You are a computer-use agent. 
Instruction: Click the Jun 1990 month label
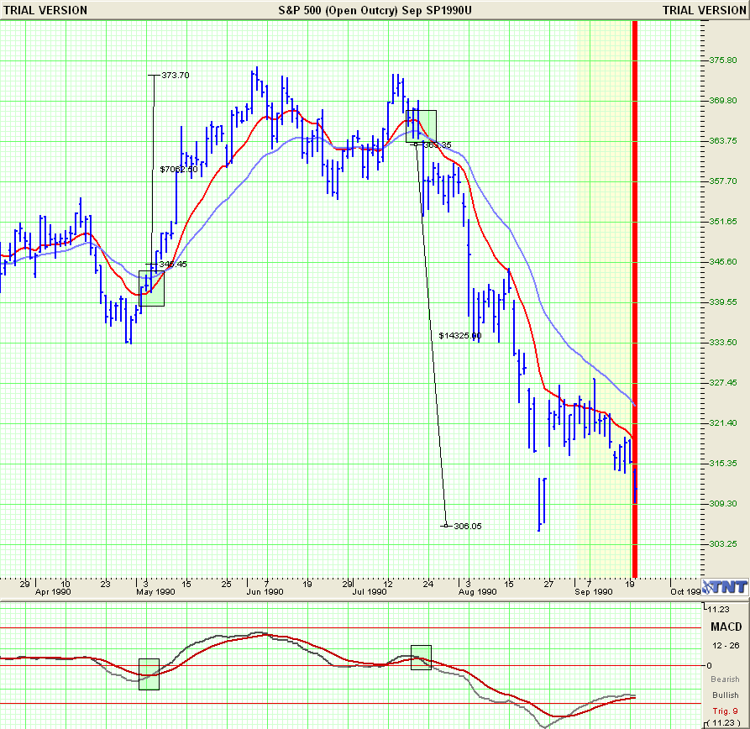pos(265,592)
